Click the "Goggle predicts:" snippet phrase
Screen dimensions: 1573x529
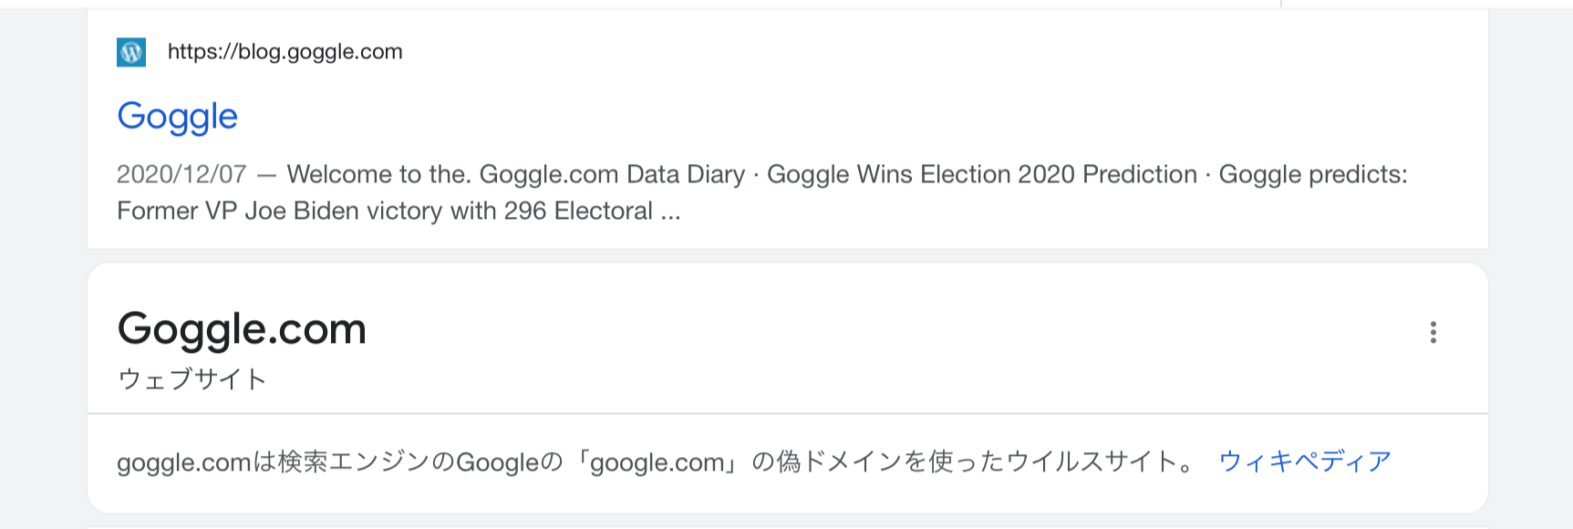coord(1312,174)
